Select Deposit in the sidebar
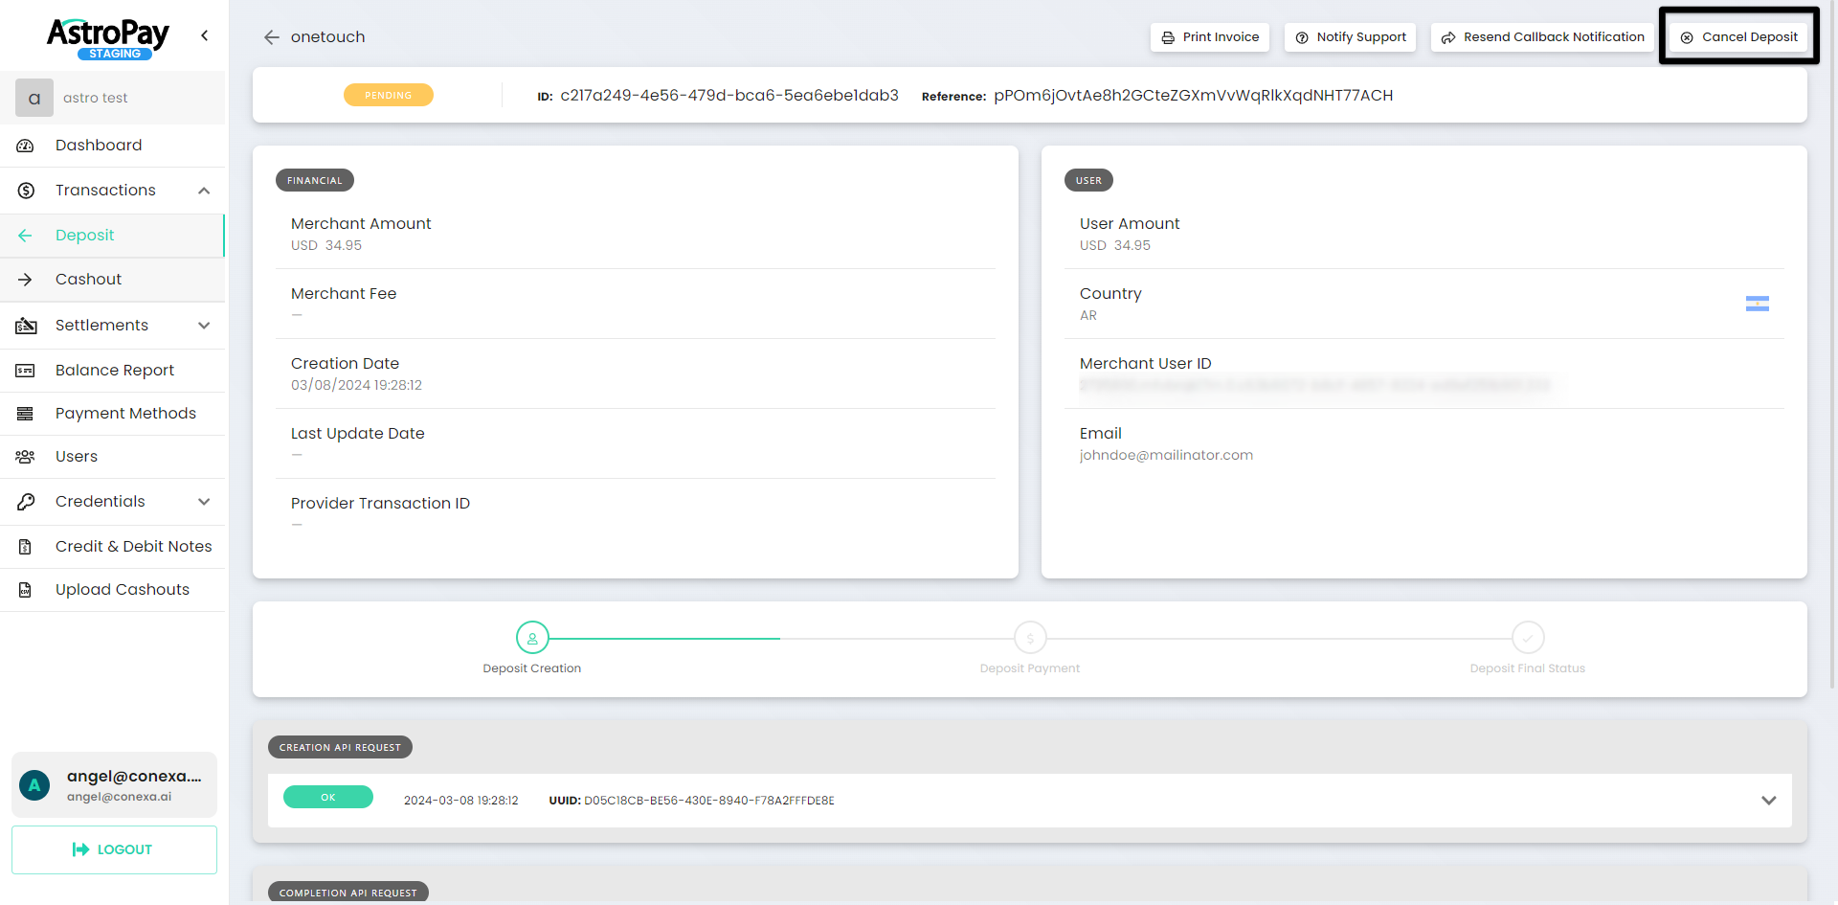 (x=113, y=236)
